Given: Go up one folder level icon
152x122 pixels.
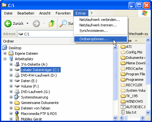Looking at the screenshot, I should pos(52,23).
